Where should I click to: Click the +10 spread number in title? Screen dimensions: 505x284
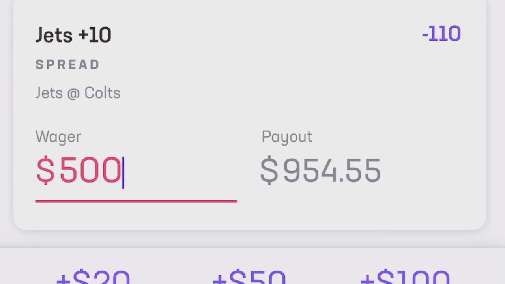tap(95, 35)
